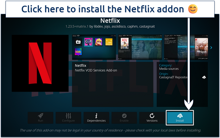
Task: Click 'Media sources' category value
Action: [x=169, y=69]
